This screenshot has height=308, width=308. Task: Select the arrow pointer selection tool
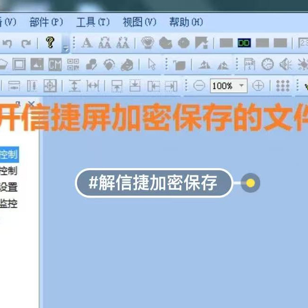[x=152, y=64]
